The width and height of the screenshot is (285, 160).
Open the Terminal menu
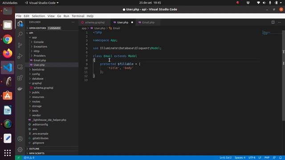tap(78, 16)
